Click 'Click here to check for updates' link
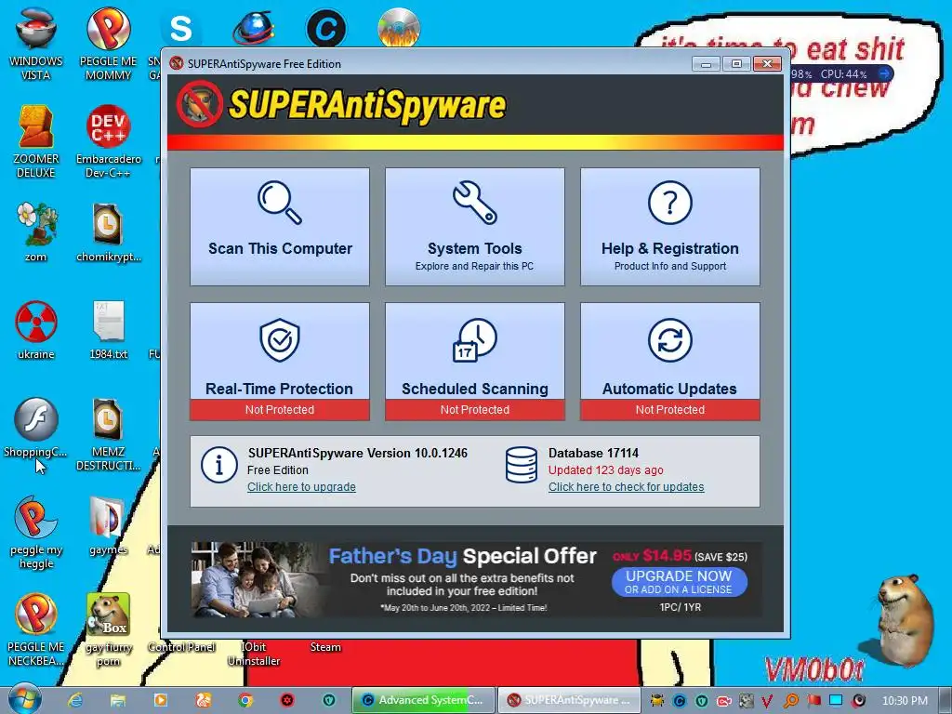The width and height of the screenshot is (952, 714). point(626,487)
